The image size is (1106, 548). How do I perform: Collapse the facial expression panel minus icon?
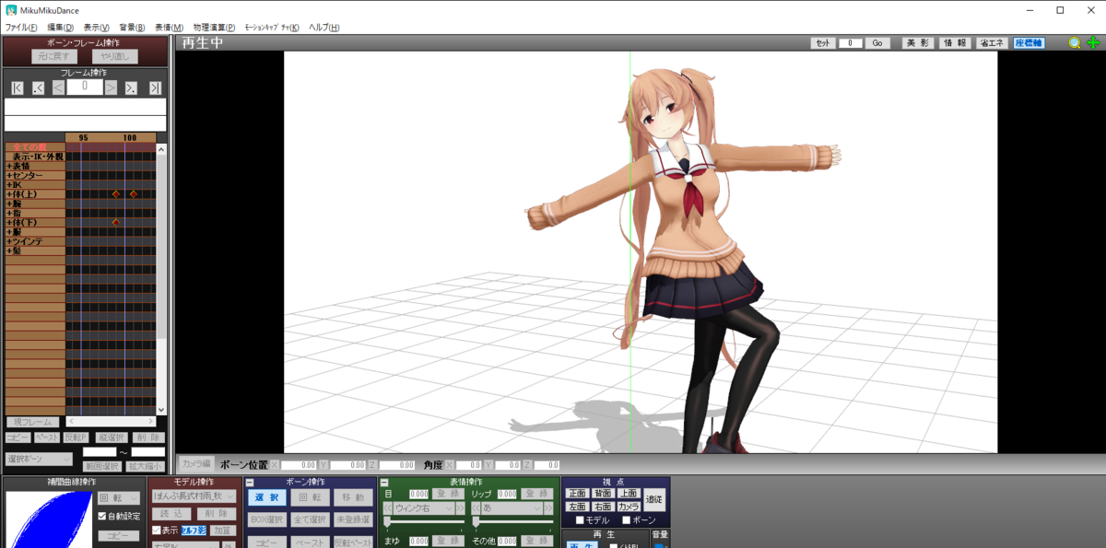[384, 483]
